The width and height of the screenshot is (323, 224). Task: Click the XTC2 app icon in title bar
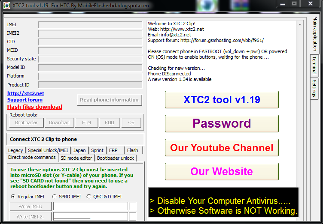[7, 5]
